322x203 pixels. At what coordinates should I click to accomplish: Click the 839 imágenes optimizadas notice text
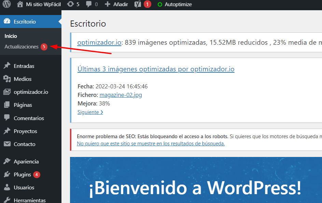point(165,42)
